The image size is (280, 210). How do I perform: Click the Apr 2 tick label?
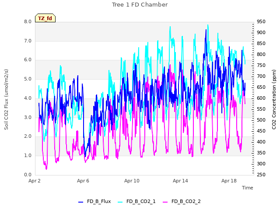tap(35, 181)
